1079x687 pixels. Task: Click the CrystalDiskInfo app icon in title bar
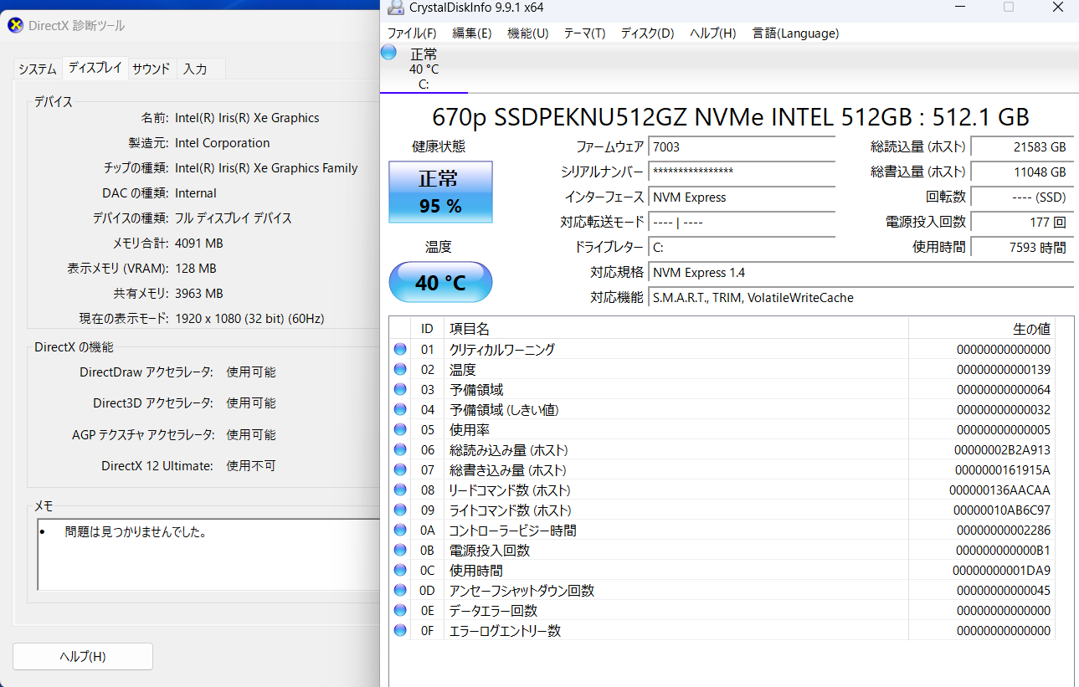[394, 8]
